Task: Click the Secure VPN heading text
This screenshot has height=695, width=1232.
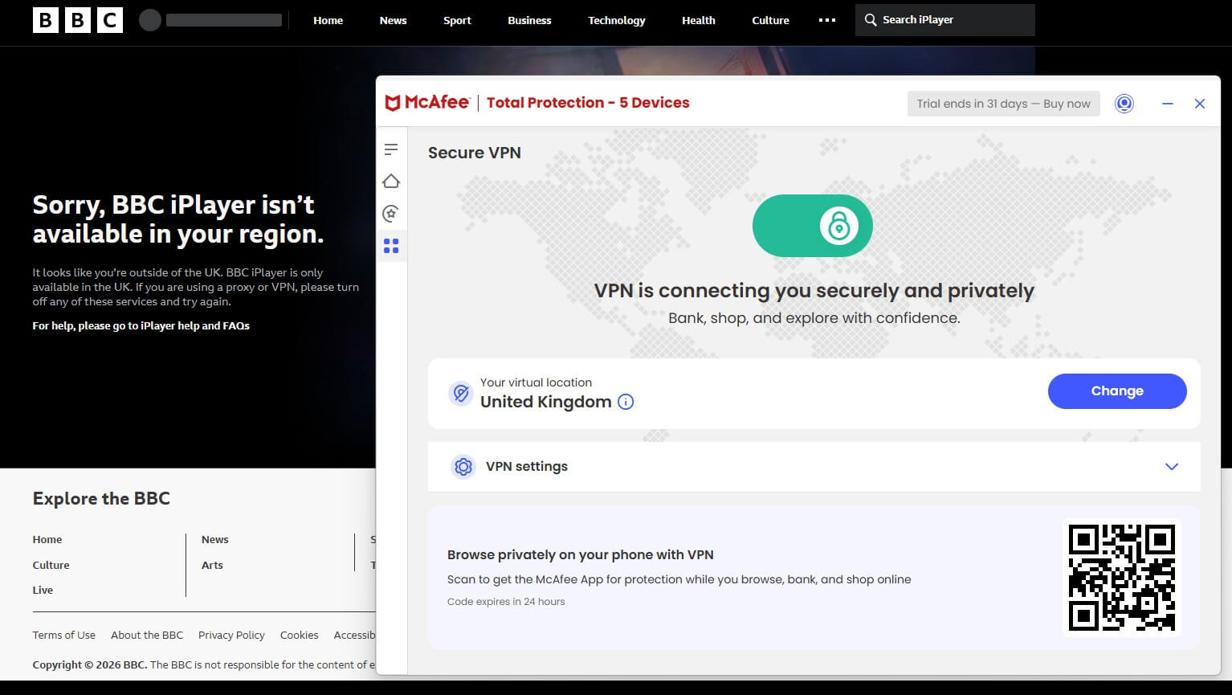Action: (x=475, y=153)
